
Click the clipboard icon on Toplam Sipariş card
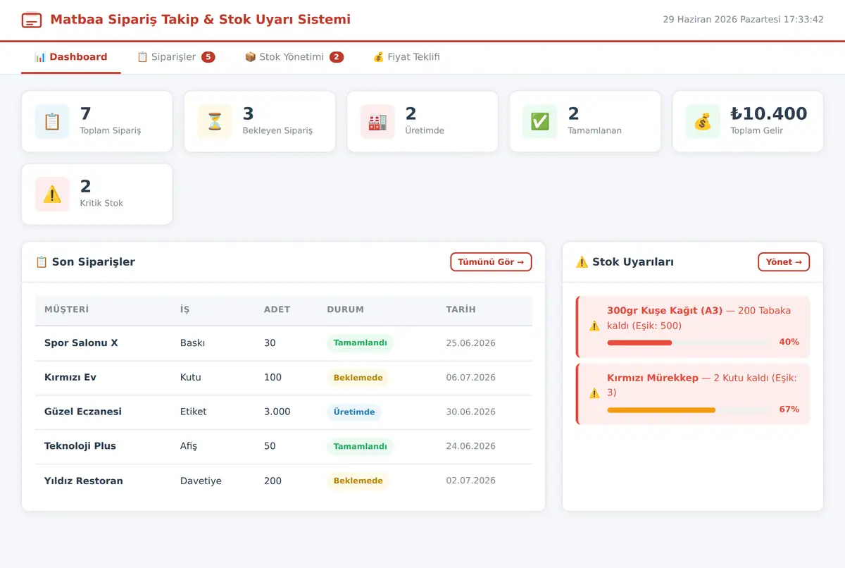pos(52,121)
